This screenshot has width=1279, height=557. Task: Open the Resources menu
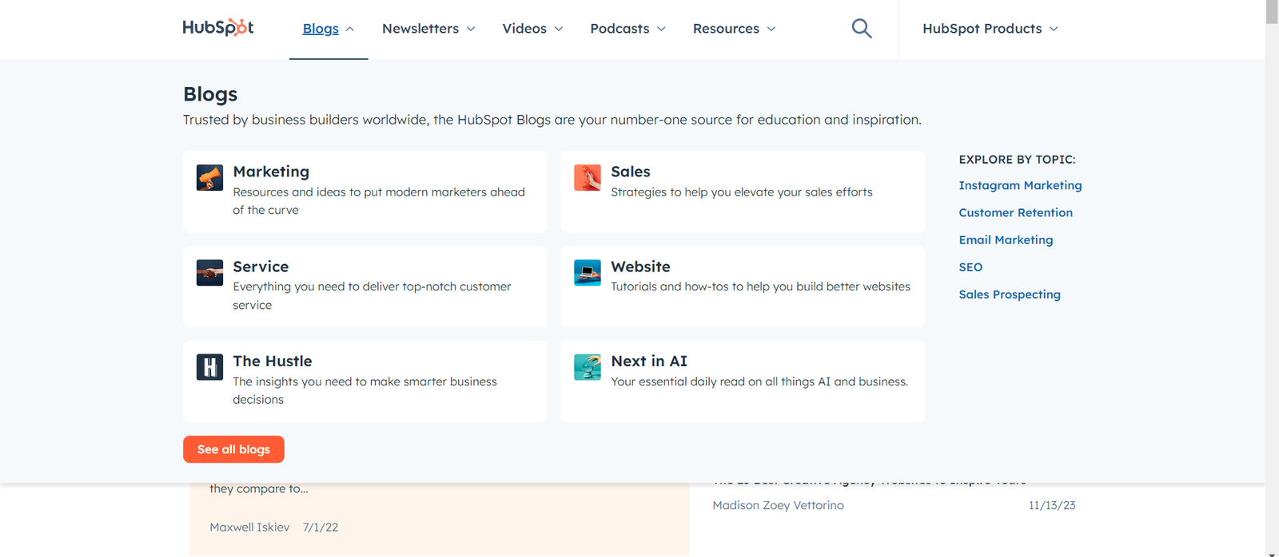coord(726,29)
